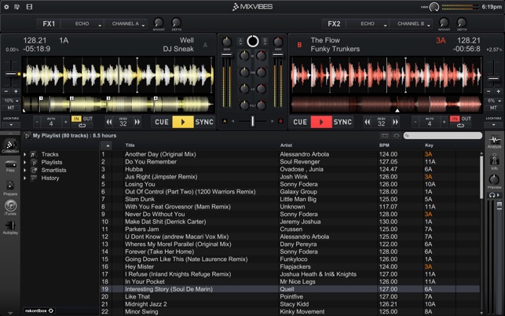Click the crossfader slider in the mixer
This screenshot has width=505, height=316.
(x=253, y=121)
